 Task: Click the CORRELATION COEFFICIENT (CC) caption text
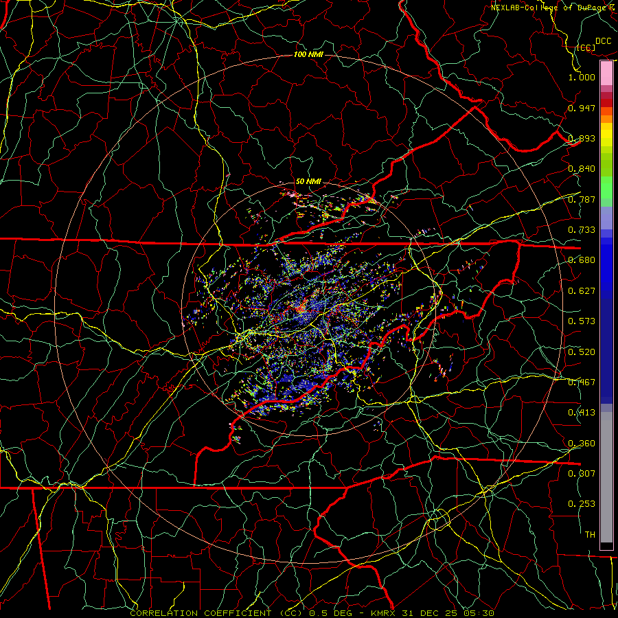217,613
